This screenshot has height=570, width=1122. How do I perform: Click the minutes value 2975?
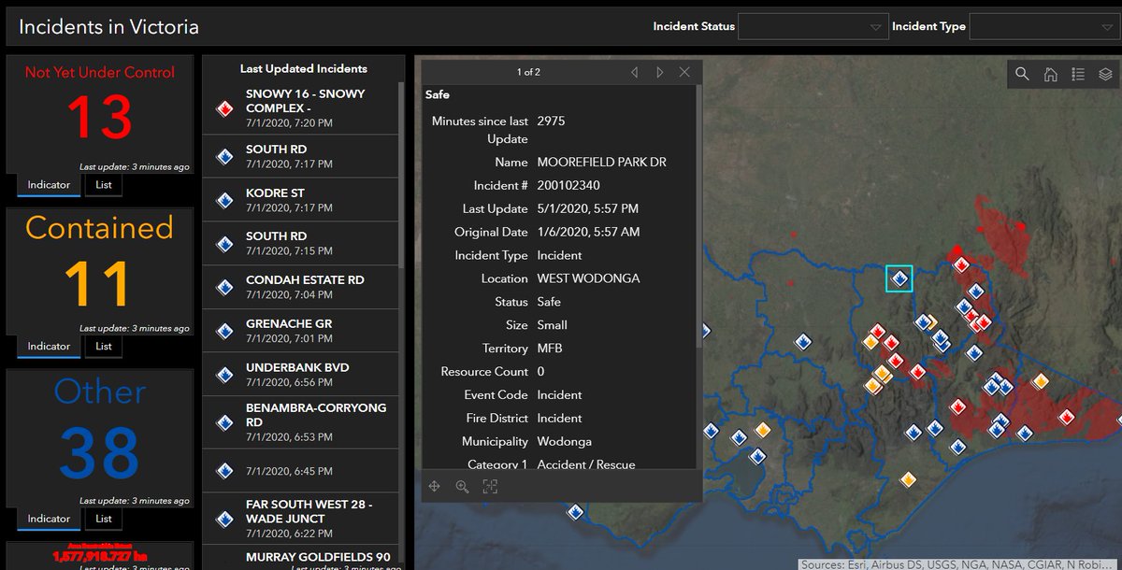tap(551, 121)
